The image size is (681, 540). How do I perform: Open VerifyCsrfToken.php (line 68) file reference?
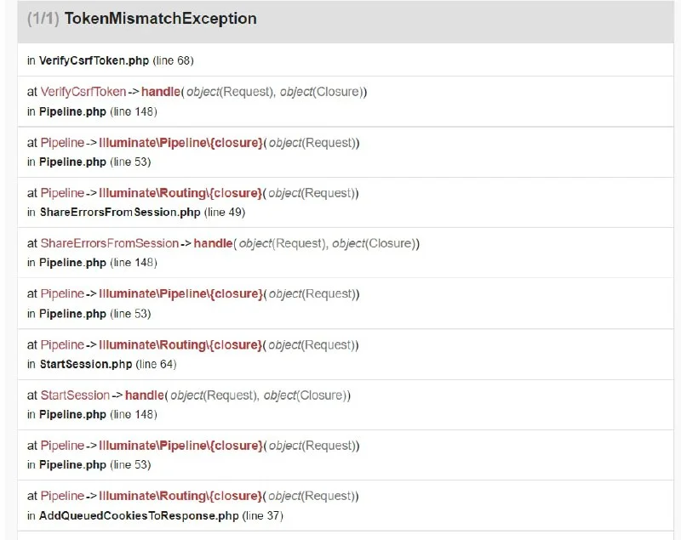(94, 60)
